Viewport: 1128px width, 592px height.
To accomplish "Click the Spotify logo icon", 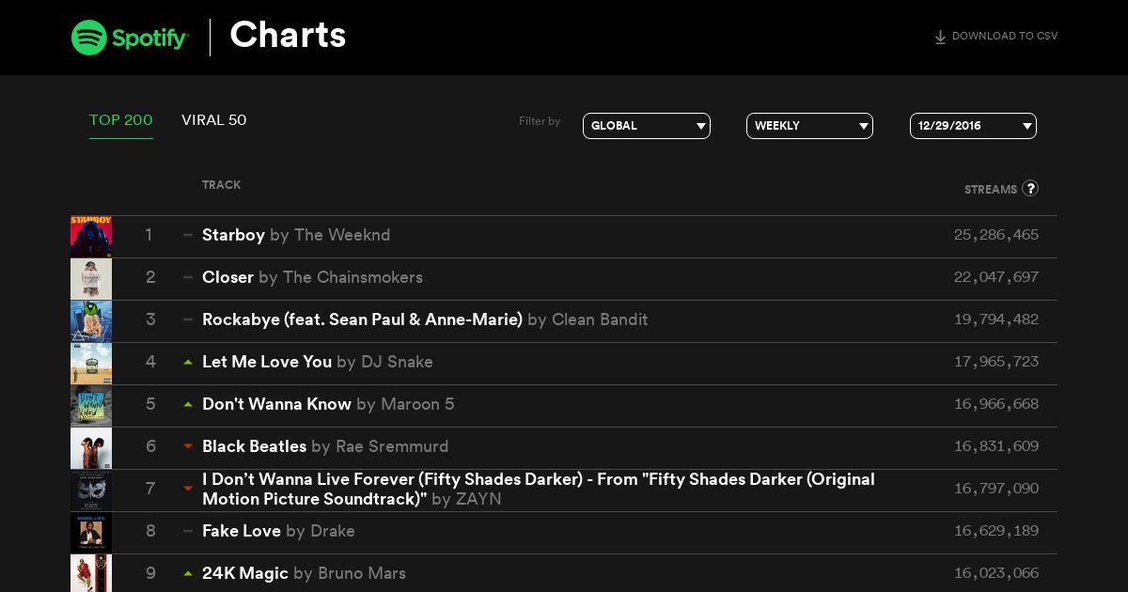I will click(89, 38).
